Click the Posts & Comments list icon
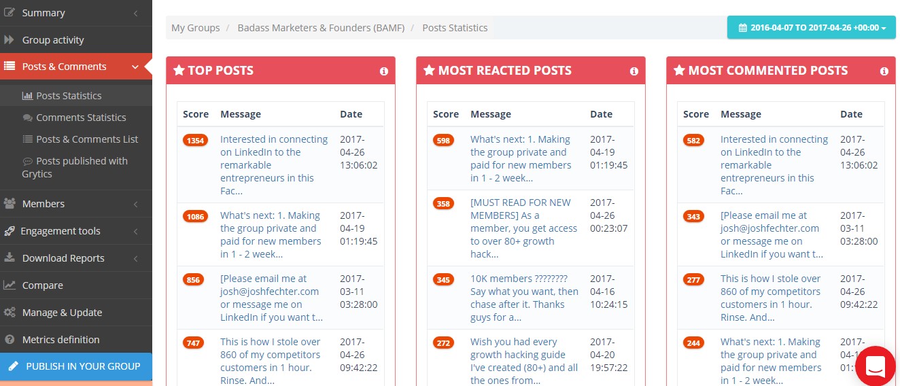 coord(10,67)
